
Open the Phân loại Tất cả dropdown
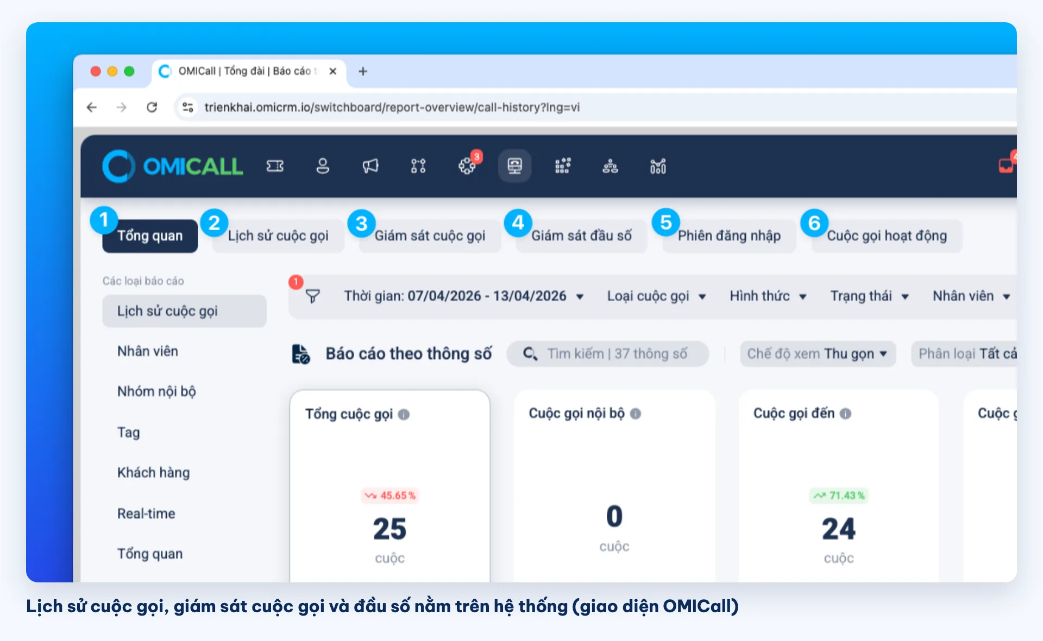point(964,354)
